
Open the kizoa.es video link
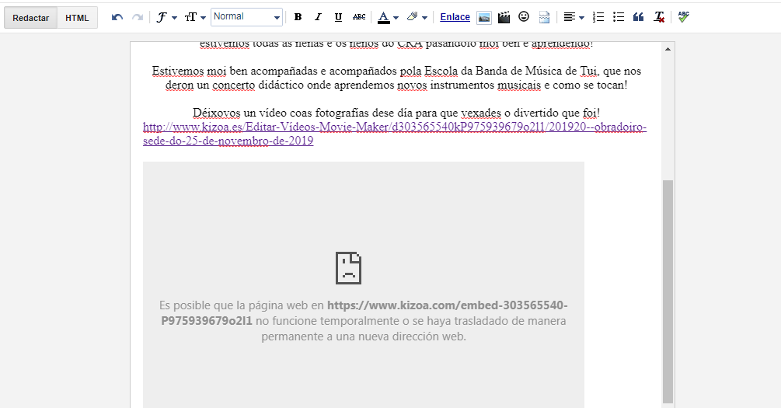coord(395,134)
